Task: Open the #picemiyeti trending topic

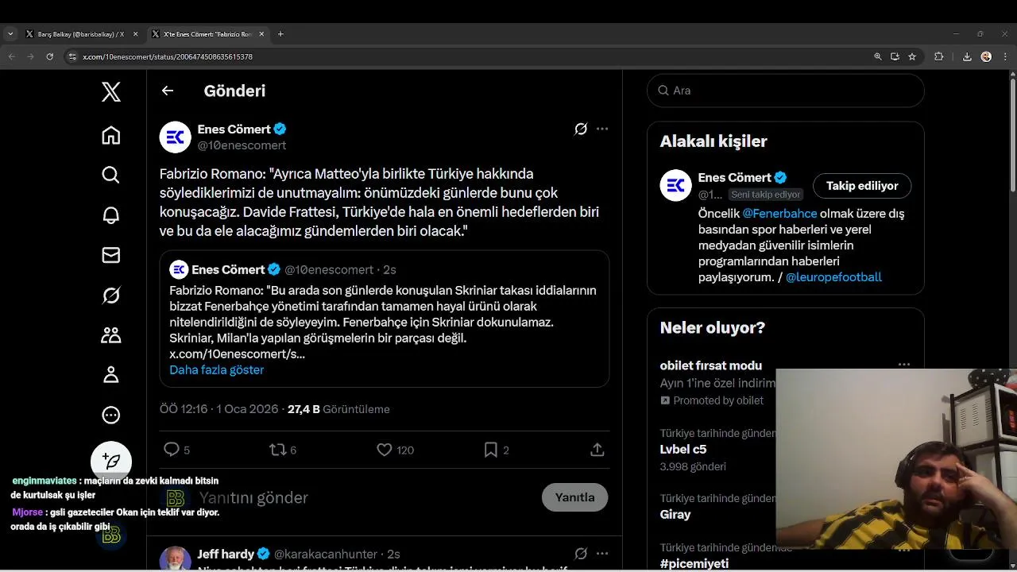Action: [x=694, y=563]
